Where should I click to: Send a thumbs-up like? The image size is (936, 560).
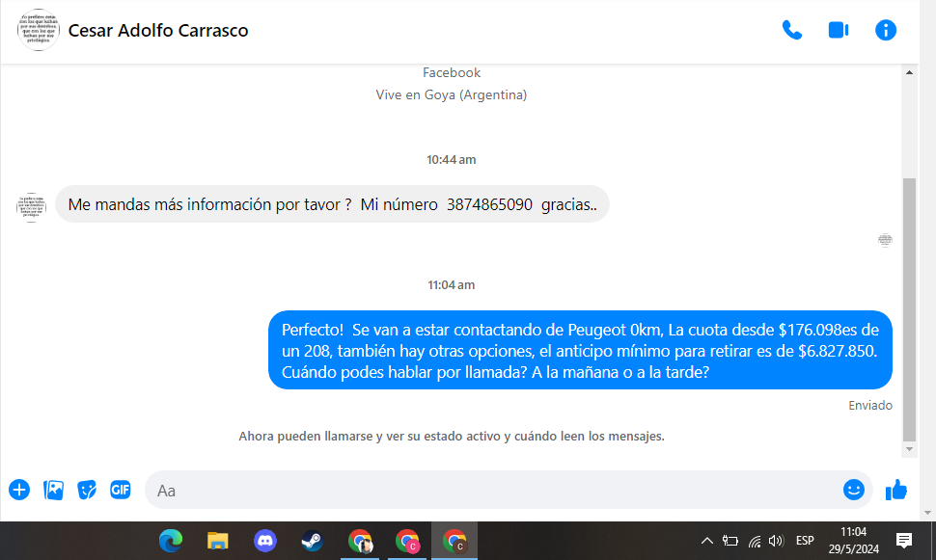click(896, 490)
